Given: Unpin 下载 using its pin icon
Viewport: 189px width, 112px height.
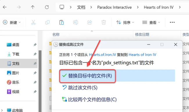Looking at the screenshot, I should (35, 54).
